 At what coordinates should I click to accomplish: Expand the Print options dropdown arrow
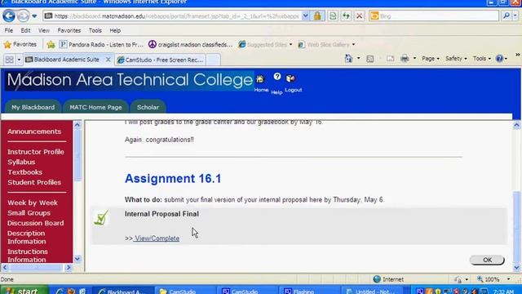(414, 59)
